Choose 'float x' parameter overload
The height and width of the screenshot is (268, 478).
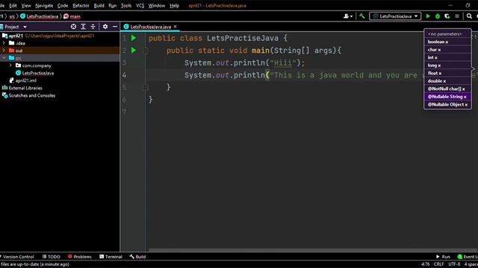(x=447, y=73)
